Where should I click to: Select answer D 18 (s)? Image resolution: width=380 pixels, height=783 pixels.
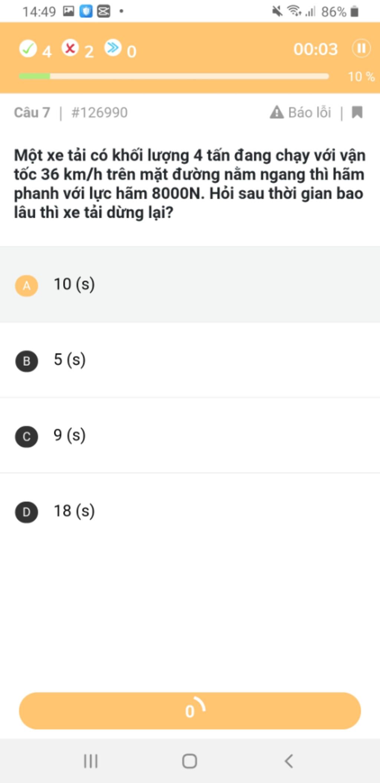pyautogui.click(x=190, y=511)
